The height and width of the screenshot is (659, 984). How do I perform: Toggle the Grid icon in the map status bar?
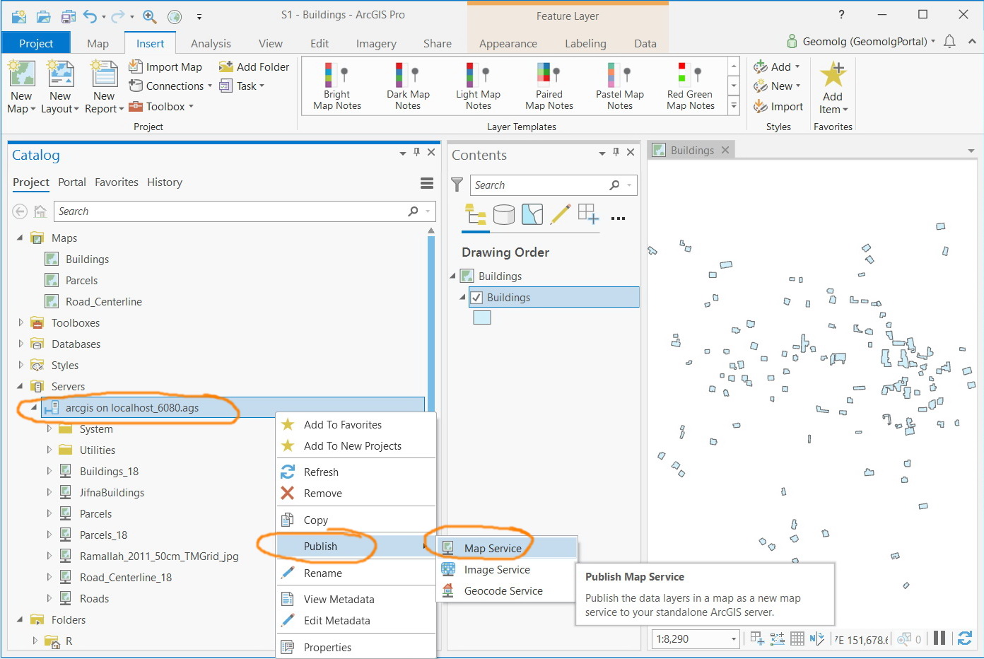(x=797, y=638)
